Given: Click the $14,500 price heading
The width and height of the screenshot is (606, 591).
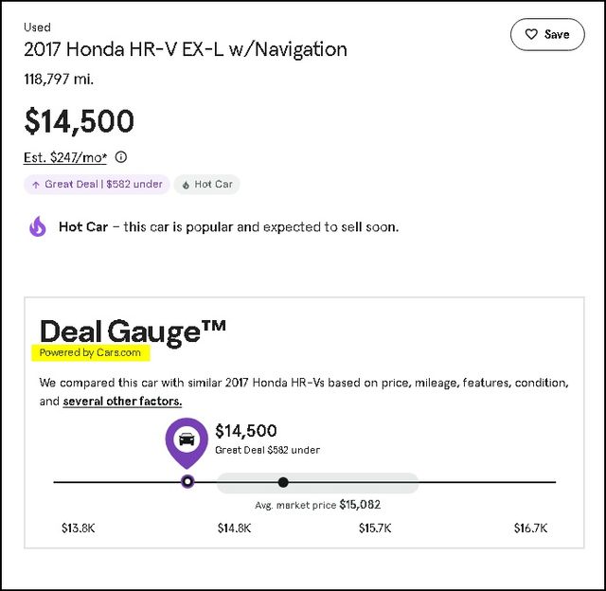Looking at the screenshot, I should [80, 121].
